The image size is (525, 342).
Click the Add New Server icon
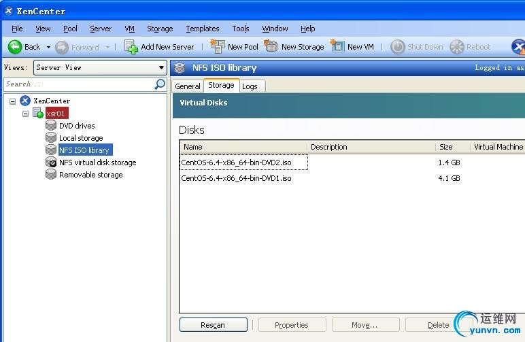131,47
